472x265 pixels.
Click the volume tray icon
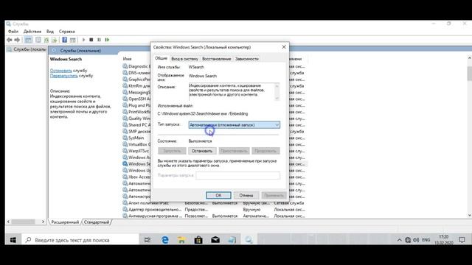coord(416,240)
